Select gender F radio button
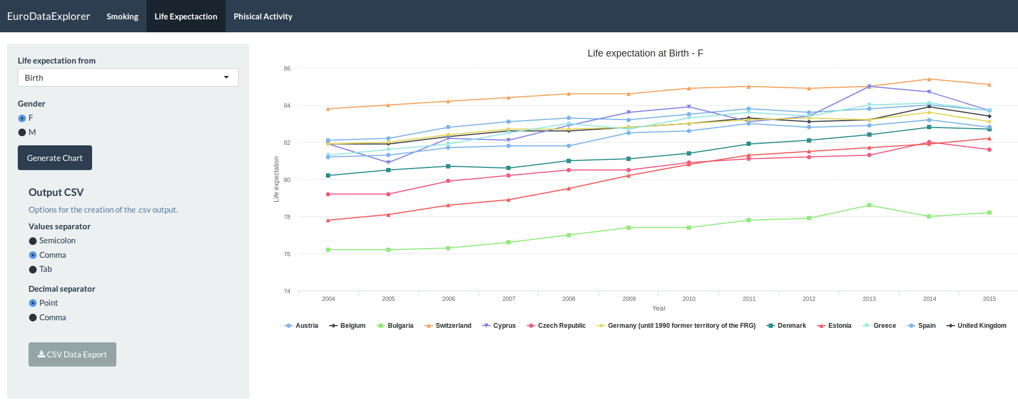The image size is (1018, 408). (x=22, y=118)
